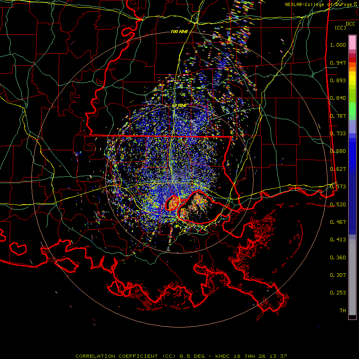The image size is (359, 359).
Task: Select the 0.253 scale value
Action: point(338,293)
